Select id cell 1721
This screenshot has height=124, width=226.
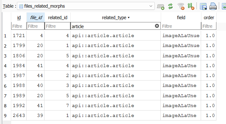(19, 35)
